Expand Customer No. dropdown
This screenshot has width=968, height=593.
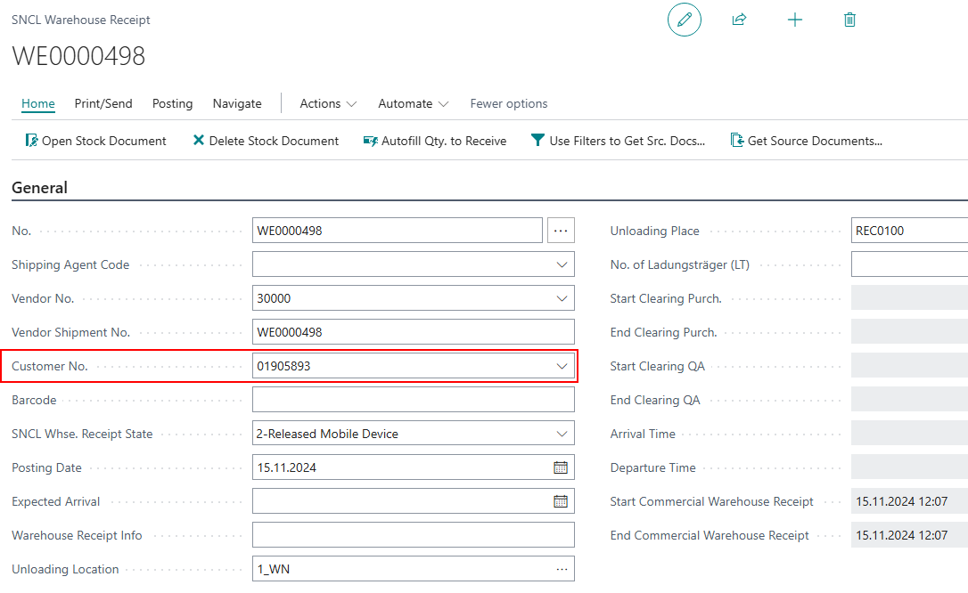pos(562,366)
